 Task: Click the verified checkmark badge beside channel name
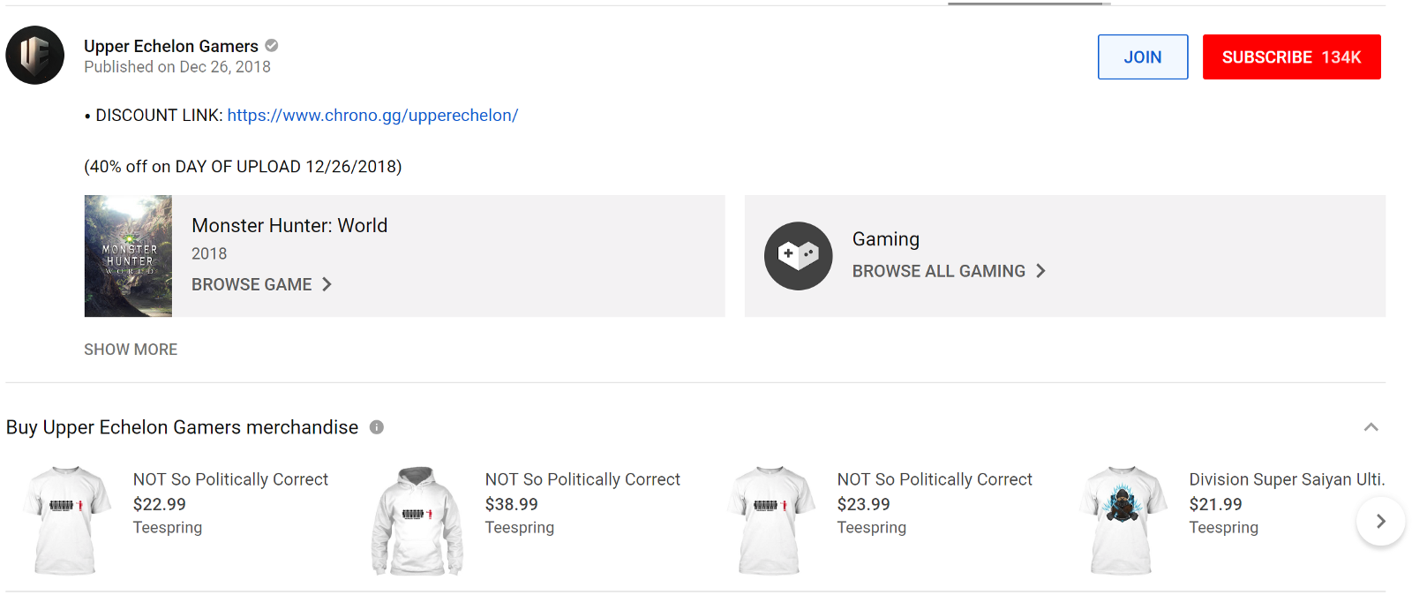pyautogui.click(x=272, y=46)
